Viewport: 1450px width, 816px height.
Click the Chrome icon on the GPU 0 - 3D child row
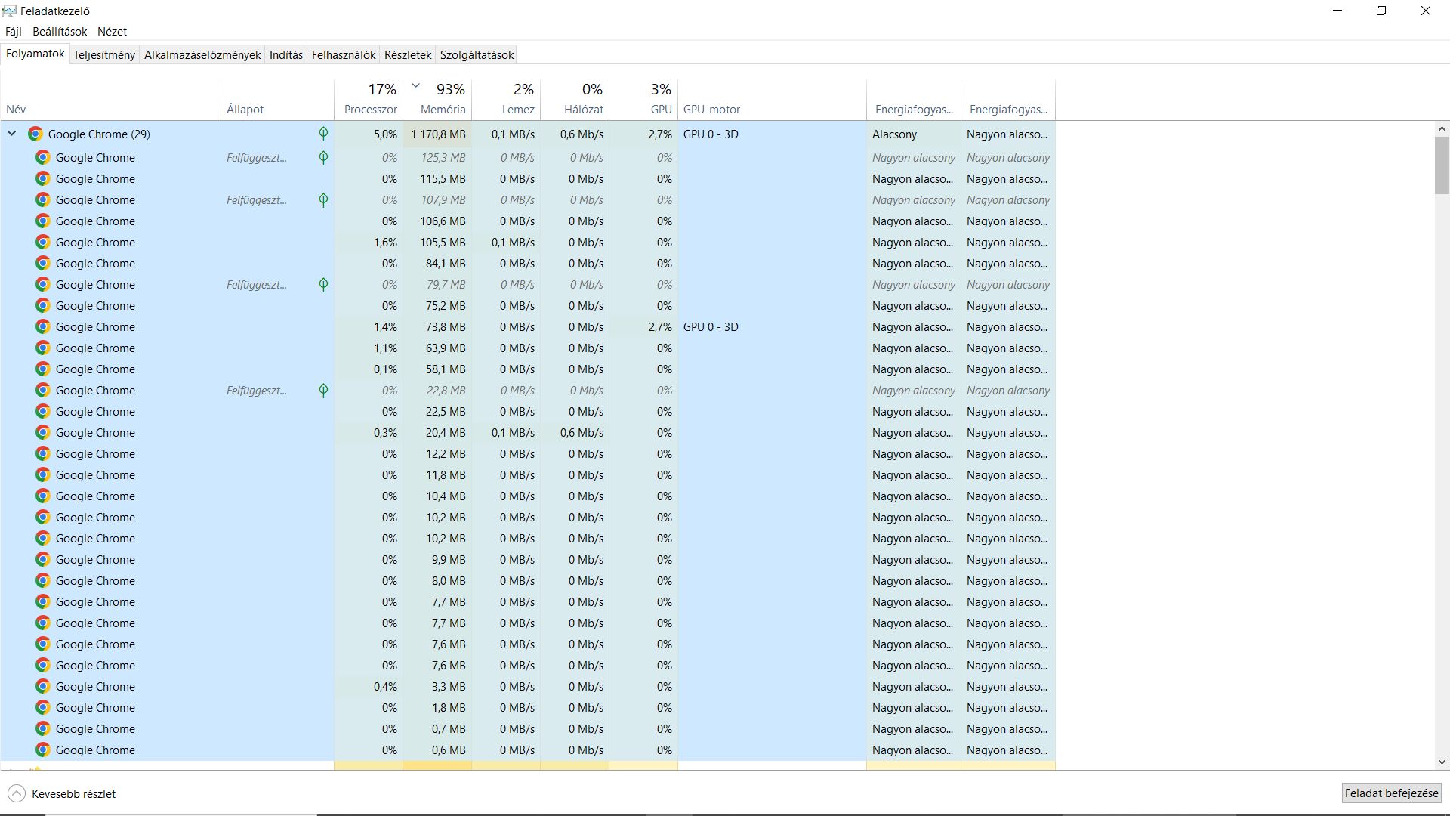tap(43, 327)
